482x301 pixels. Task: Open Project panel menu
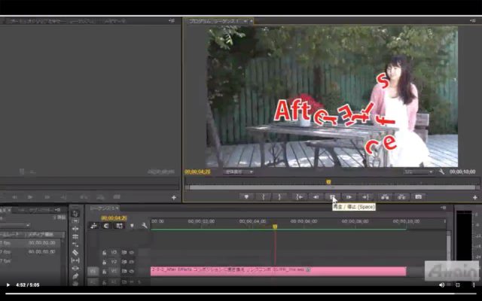point(57,210)
